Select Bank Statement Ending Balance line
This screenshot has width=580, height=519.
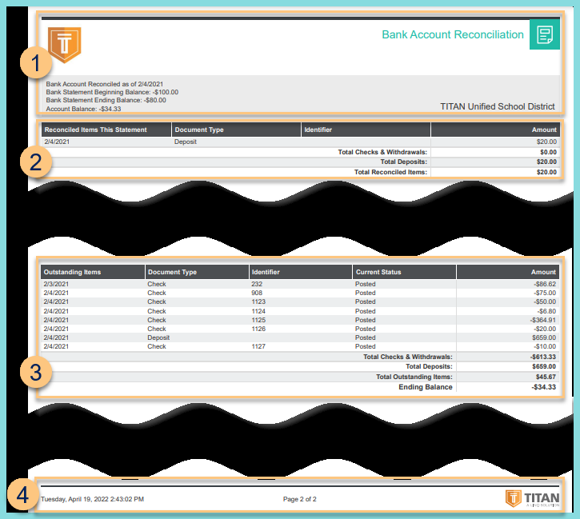[x=106, y=100]
